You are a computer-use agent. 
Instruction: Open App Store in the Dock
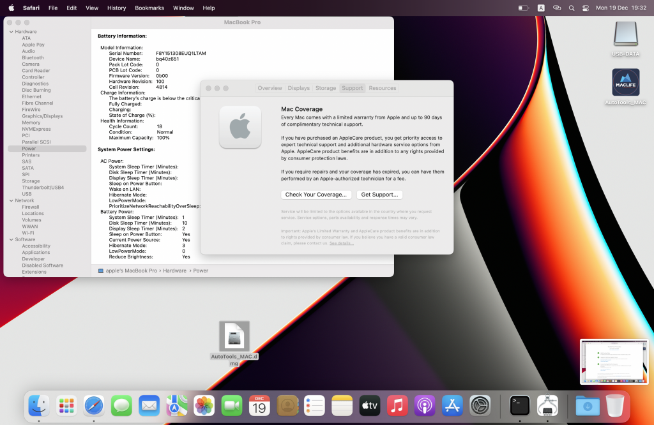452,405
